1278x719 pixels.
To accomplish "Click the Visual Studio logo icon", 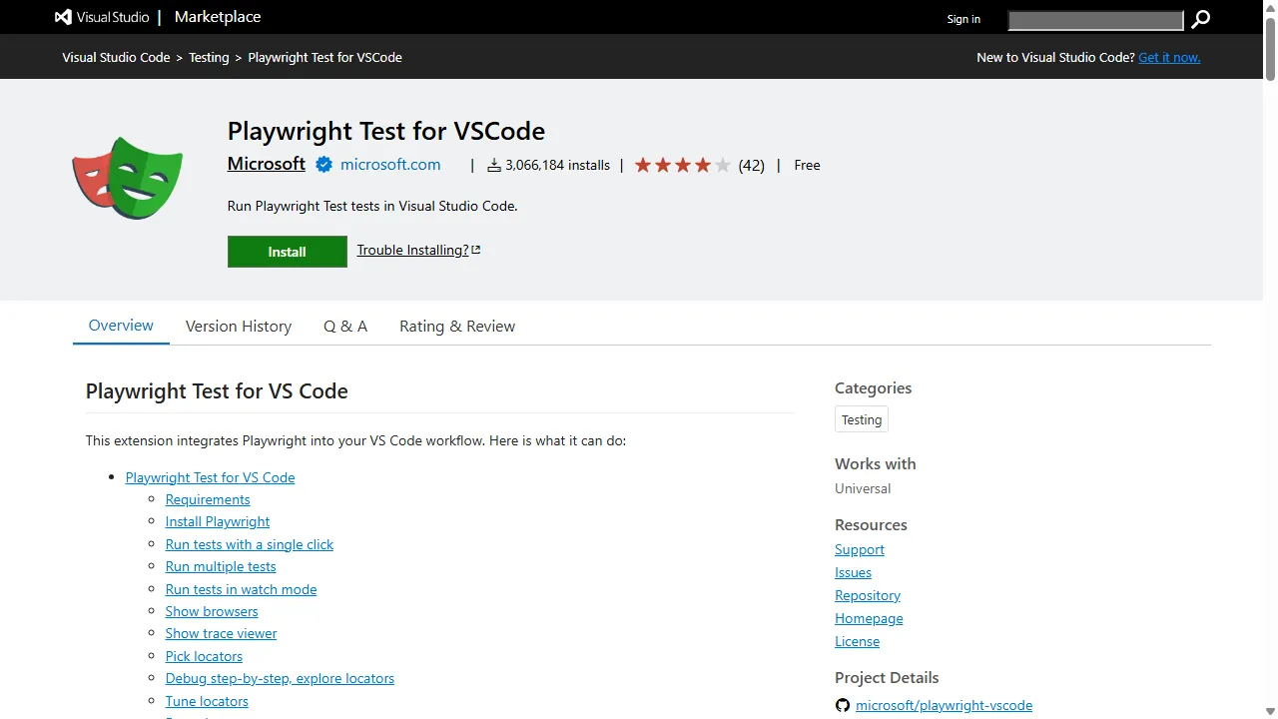I will point(63,18).
